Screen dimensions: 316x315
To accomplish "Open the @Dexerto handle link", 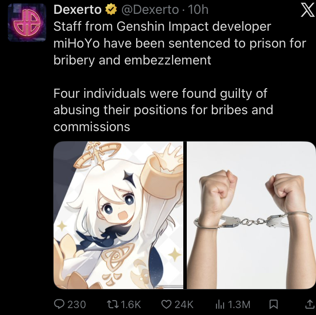I will pyautogui.click(x=150, y=10).
